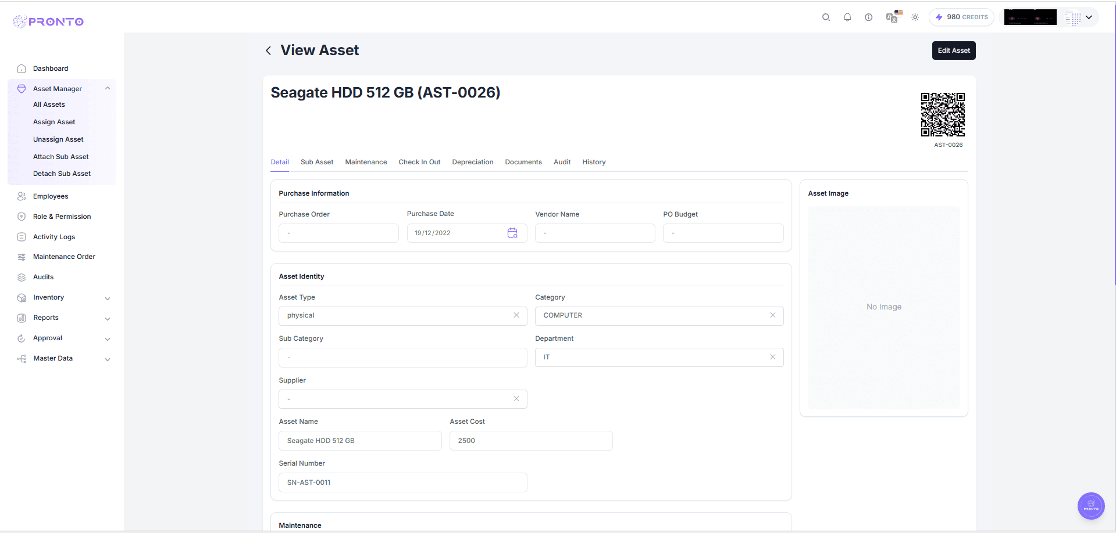Open the Check In Out tab
The image size is (1116, 533).
pos(419,162)
